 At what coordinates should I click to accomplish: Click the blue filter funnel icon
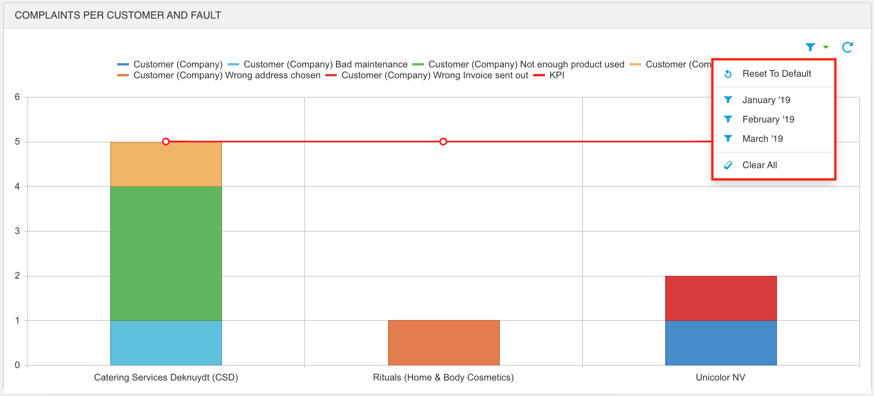(x=810, y=47)
